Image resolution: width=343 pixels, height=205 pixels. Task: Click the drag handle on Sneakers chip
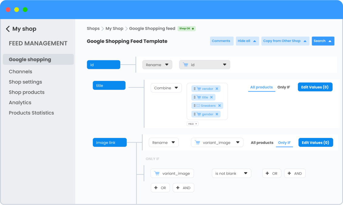195,106
